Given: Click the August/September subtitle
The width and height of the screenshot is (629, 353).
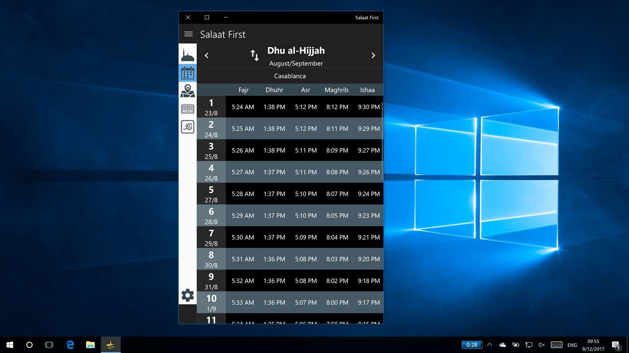Looking at the screenshot, I should click(x=296, y=63).
